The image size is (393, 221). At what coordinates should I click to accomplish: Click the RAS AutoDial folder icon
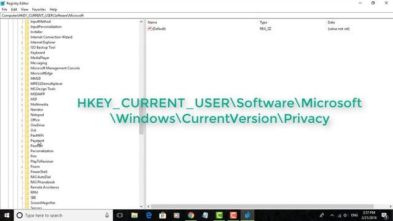click(x=27, y=177)
